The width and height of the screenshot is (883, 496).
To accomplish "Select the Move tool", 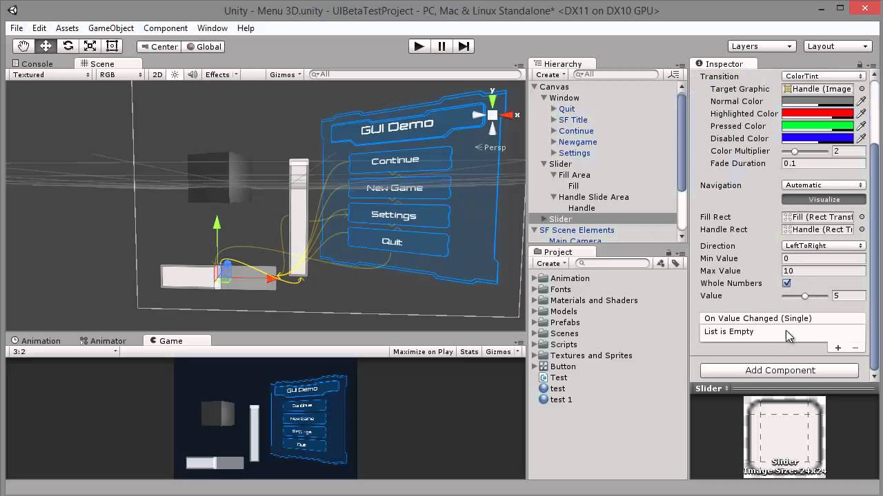I will (46, 46).
